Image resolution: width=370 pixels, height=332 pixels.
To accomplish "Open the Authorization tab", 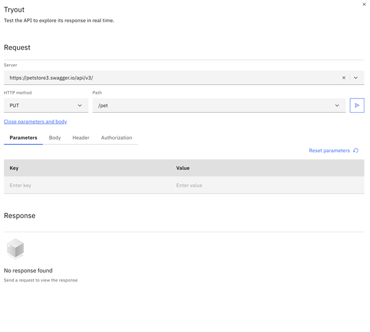I will pyautogui.click(x=117, y=138).
